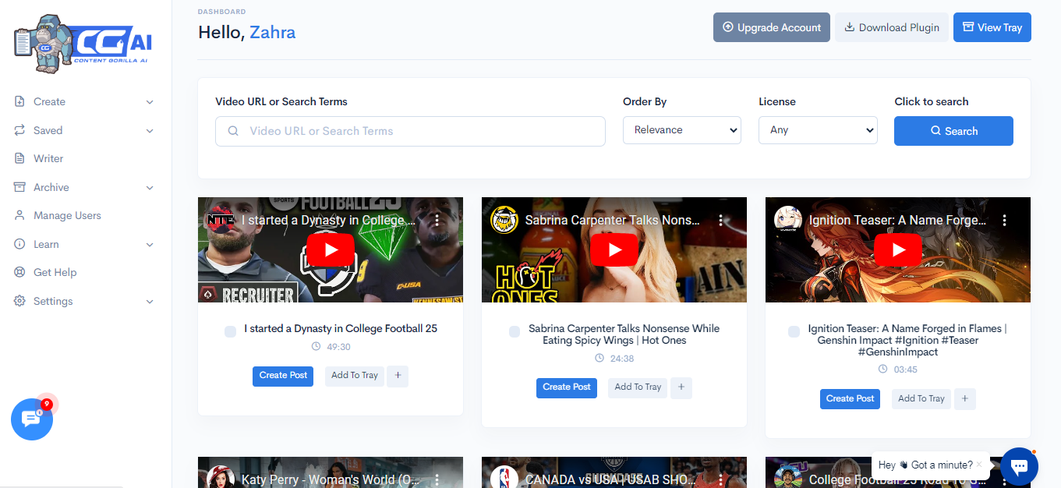Add Sabrina Carpenter video to tray
1061x488 pixels.
[x=638, y=387]
